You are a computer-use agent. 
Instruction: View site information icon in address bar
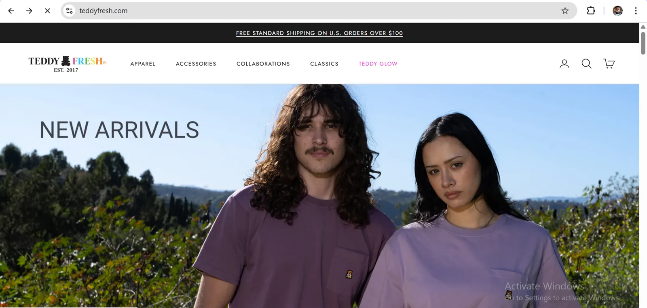click(70, 11)
